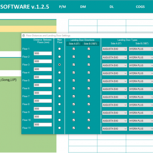Viewport: 153px width, 153px height.
Task: Set Floor 2 as main floor
Action: pos(59,57)
